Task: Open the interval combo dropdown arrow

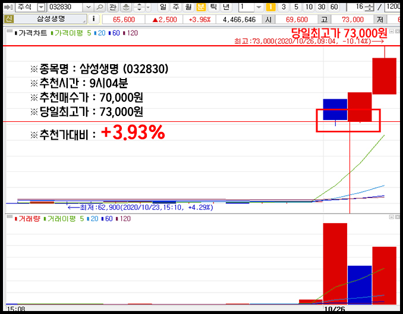Action: (259, 7)
